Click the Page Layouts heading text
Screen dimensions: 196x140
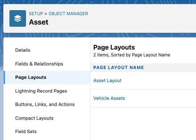click(x=114, y=47)
